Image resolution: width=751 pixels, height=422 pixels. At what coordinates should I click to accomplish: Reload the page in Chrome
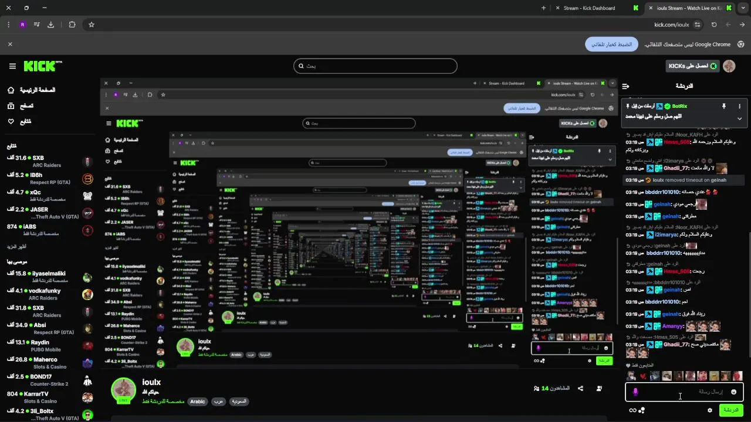click(714, 25)
